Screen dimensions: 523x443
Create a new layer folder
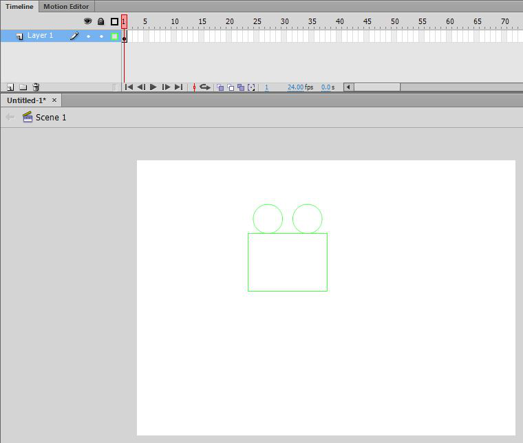tap(23, 87)
